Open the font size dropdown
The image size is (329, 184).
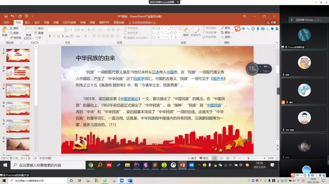[x=75, y=30]
